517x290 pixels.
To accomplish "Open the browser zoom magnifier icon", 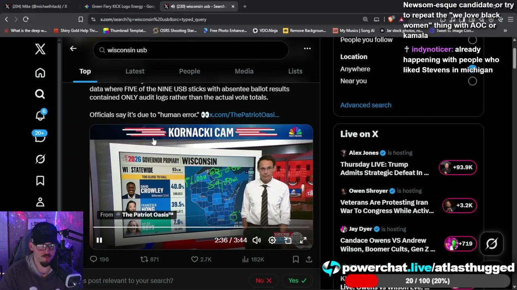I will (365, 19).
